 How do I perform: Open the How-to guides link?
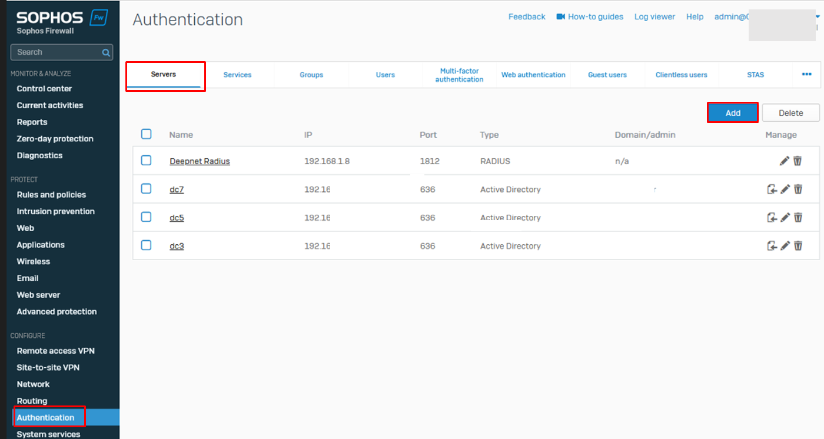tap(590, 17)
